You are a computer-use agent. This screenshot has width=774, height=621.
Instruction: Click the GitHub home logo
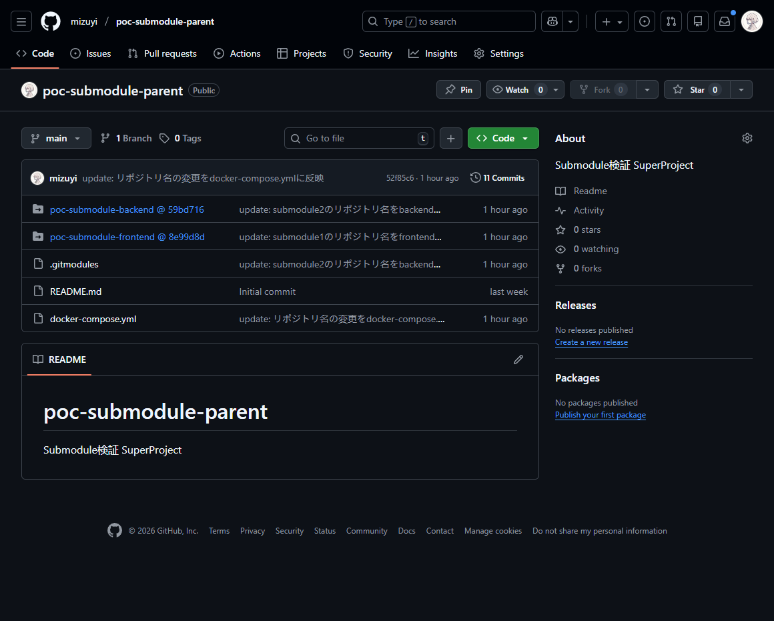coord(50,21)
